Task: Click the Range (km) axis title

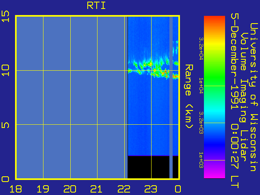Action: pyautogui.click(x=189, y=96)
